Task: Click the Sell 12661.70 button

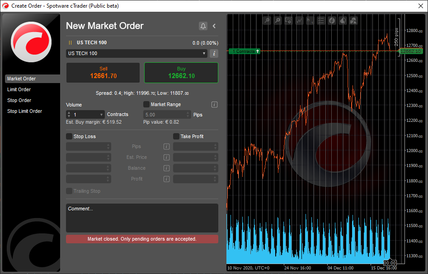Action: (x=103, y=73)
